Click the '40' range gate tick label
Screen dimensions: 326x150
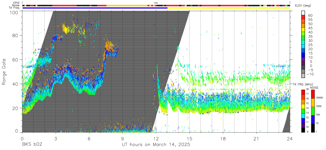(x=15, y=84)
